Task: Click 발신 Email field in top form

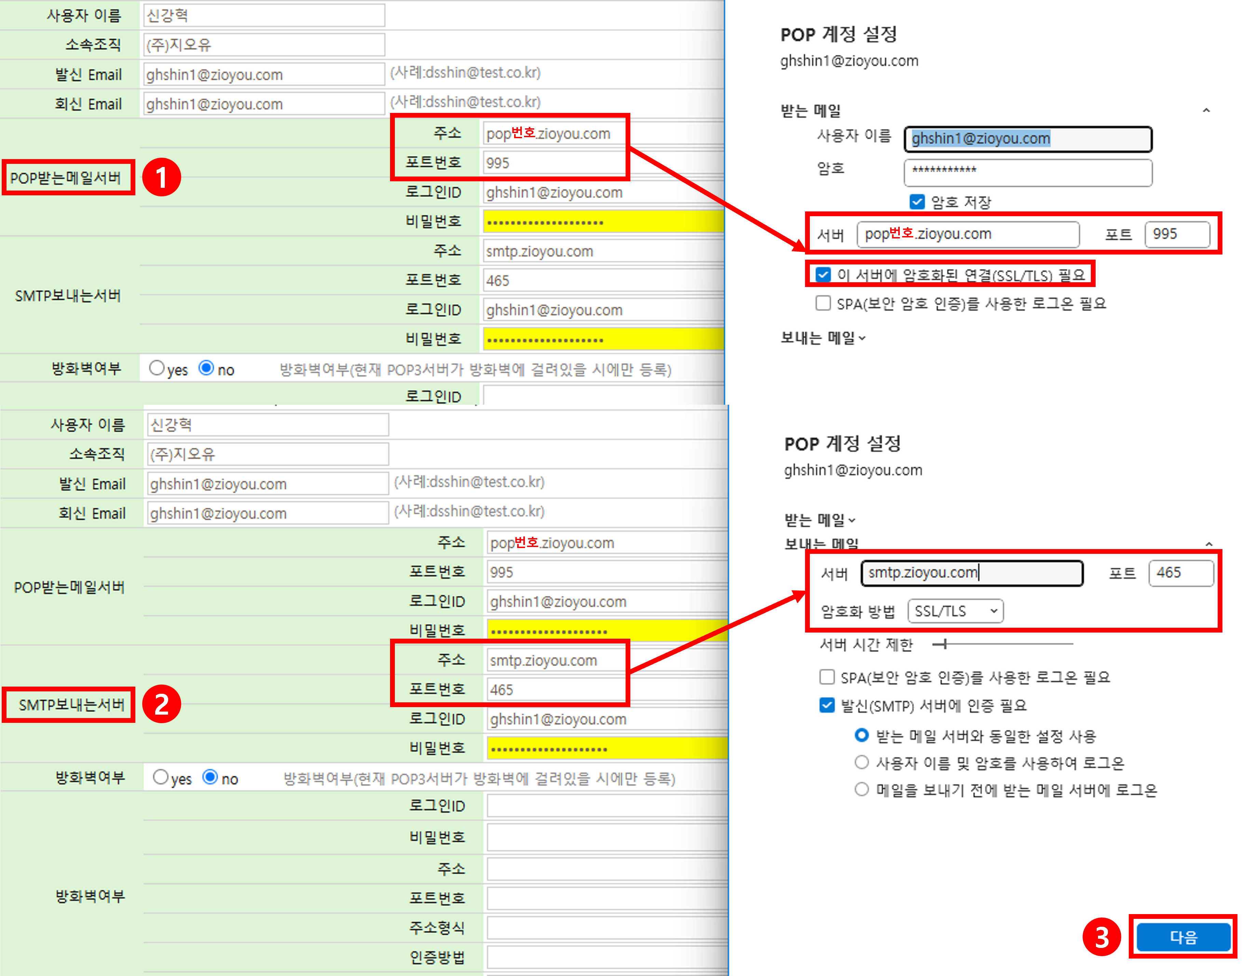Action: pyautogui.click(x=264, y=74)
